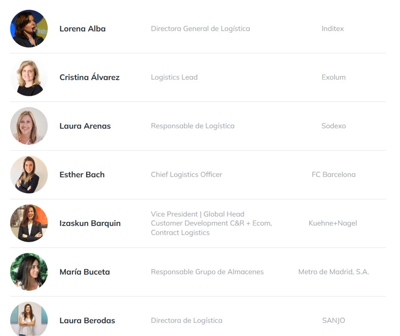Click the profile photo beside Laura Arenas
400x336 pixels.
click(29, 126)
